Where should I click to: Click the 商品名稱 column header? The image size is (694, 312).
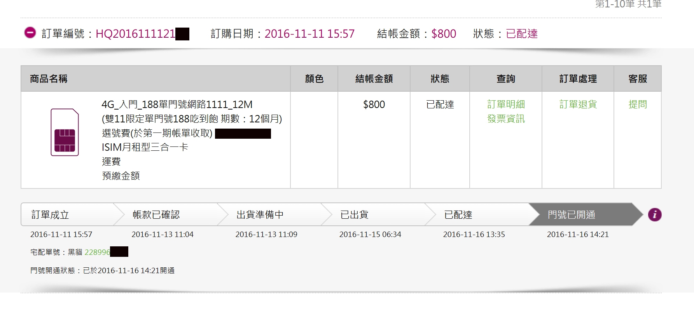[49, 79]
